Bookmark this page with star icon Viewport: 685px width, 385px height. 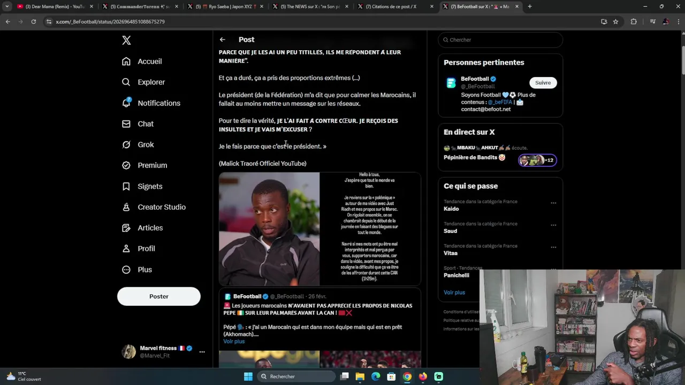point(615,22)
